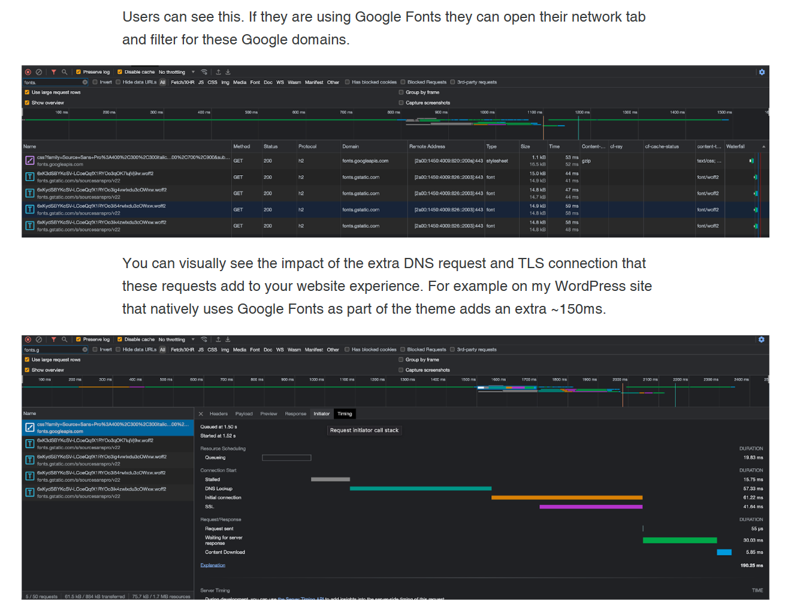The width and height of the screenshot is (788, 613).
Task: Stop recording in the lower DevTools panel
Action: pyautogui.click(x=28, y=339)
